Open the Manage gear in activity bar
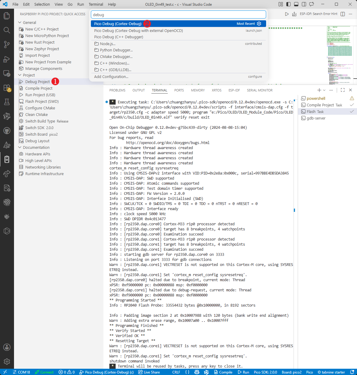This screenshot has height=375, width=357. 7,362
